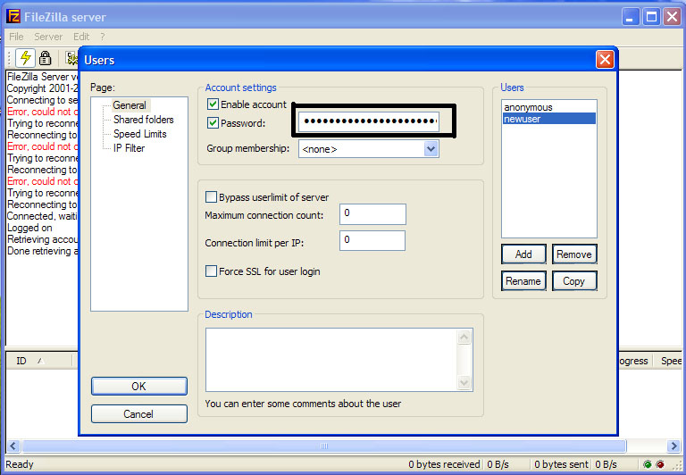686x475 pixels.
Task: Select the Speed Limits page
Action: click(x=140, y=134)
